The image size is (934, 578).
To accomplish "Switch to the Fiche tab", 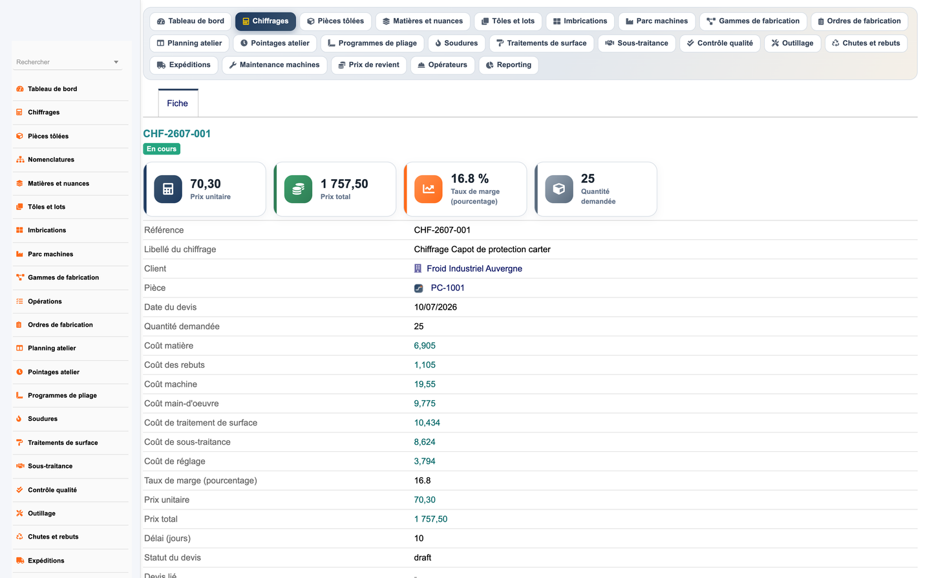I will 178,103.
